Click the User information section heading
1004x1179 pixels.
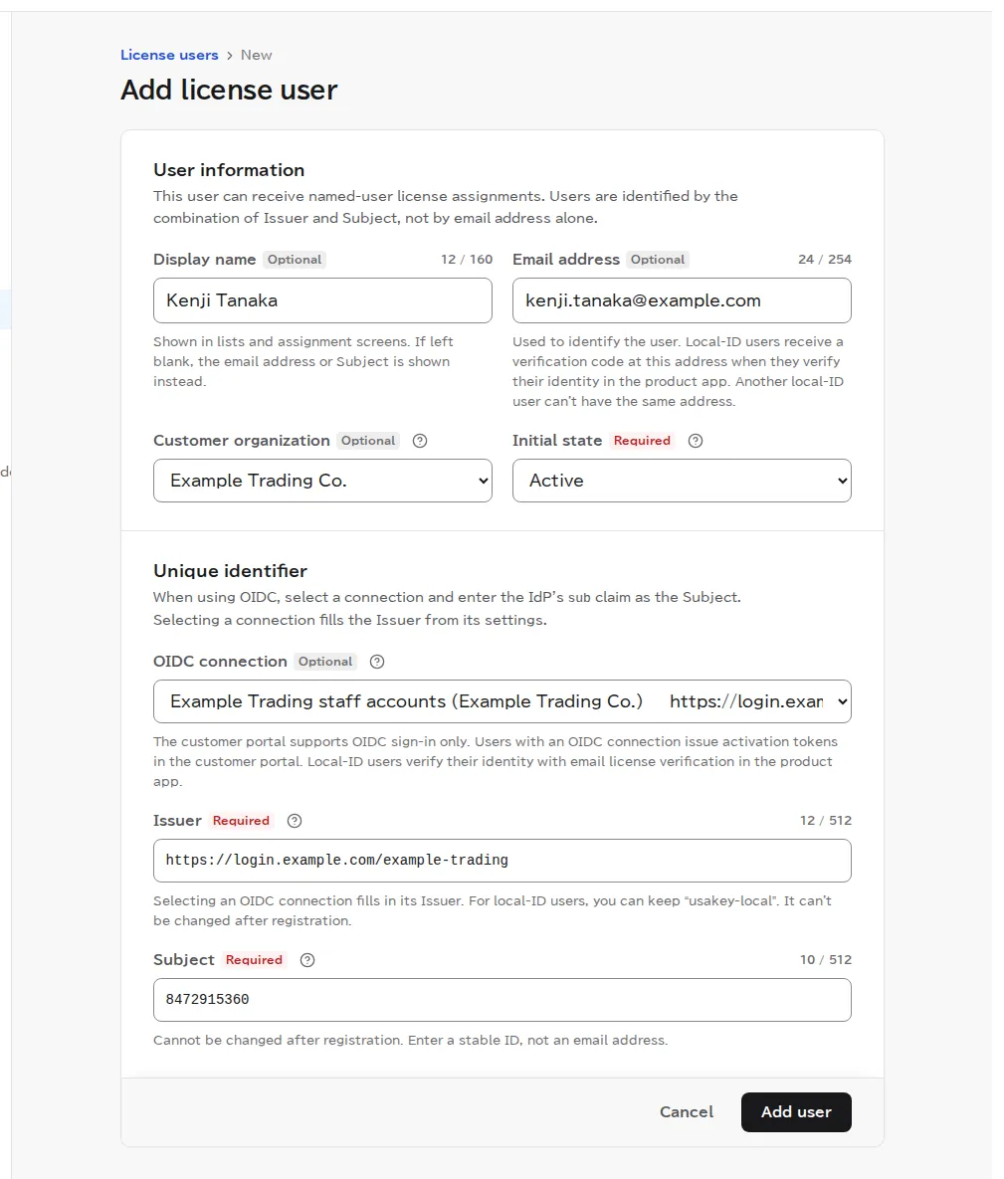pos(229,170)
